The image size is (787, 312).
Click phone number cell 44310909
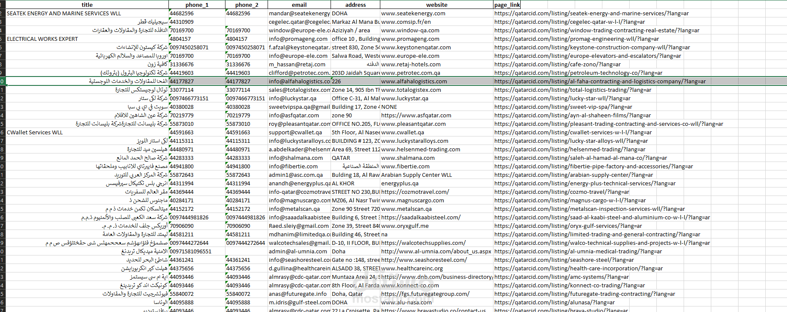coord(197,22)
